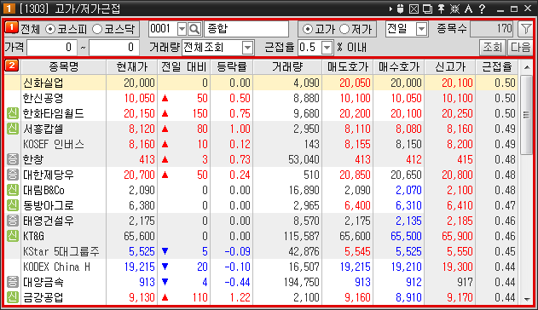Open the 근접율 0.5 dropdown
The image size is (538, 310).
click(327, 48)
